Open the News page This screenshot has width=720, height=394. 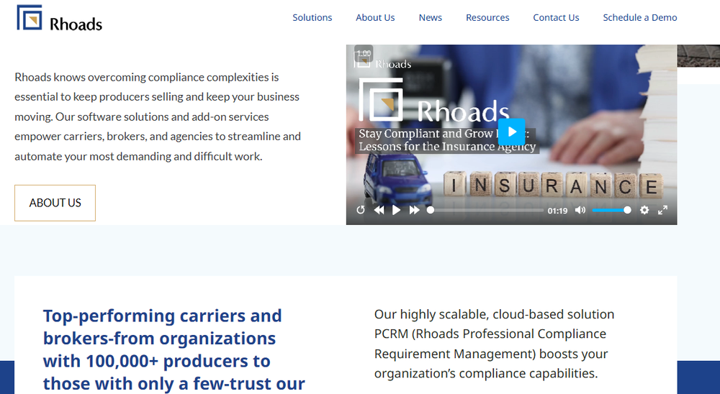431,17
